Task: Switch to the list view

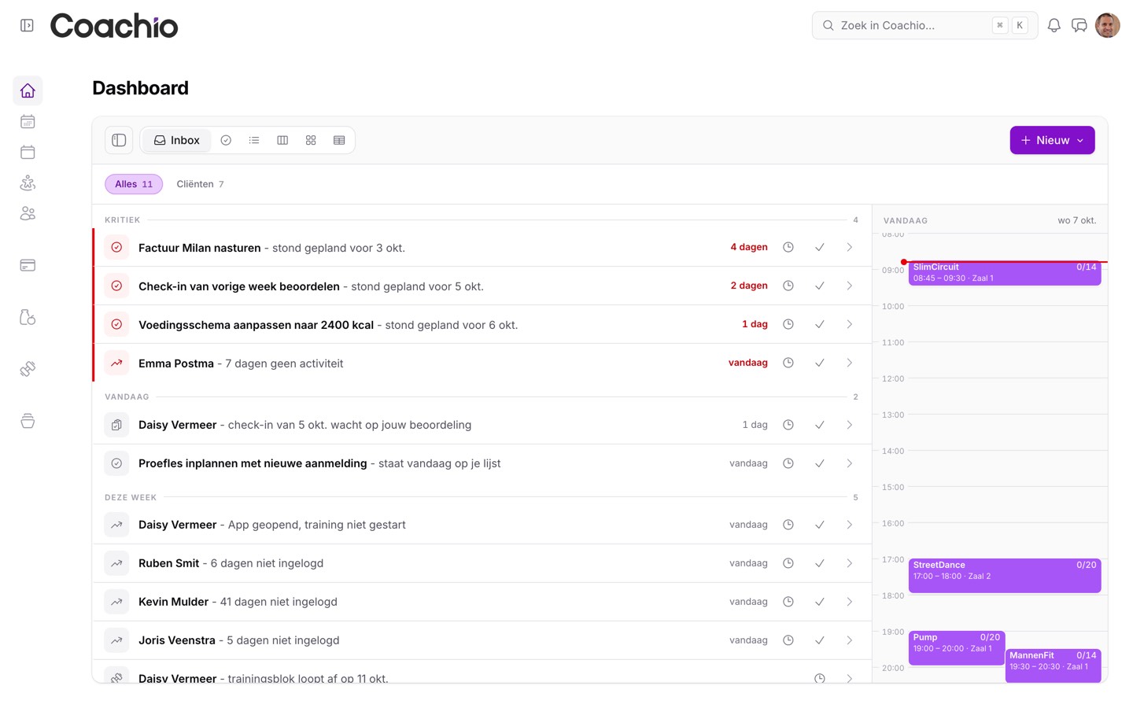Action: [x=254, y=140]
